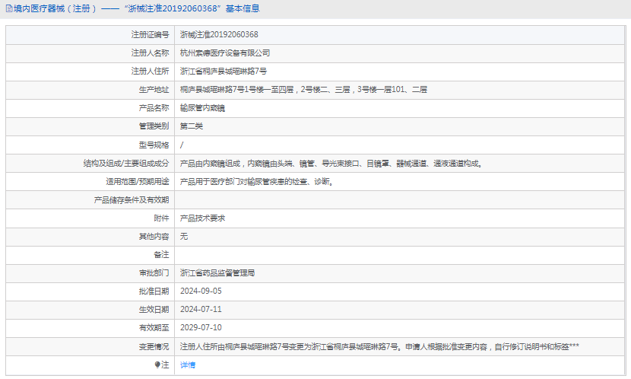Click the 管理类别 label
This screenshot has height=379, width=631.
[x=154, y=126]
